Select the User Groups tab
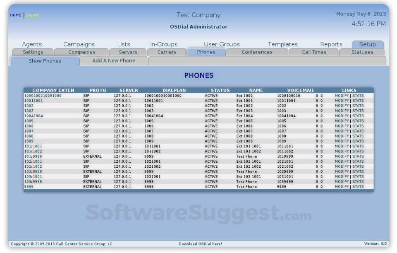Screen dimensions: 397x253 [222, 44]
